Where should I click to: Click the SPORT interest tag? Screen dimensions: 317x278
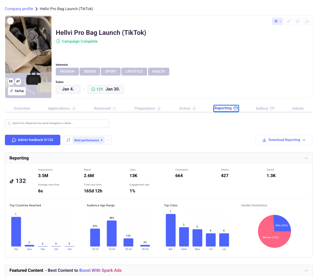coord(111,72)
